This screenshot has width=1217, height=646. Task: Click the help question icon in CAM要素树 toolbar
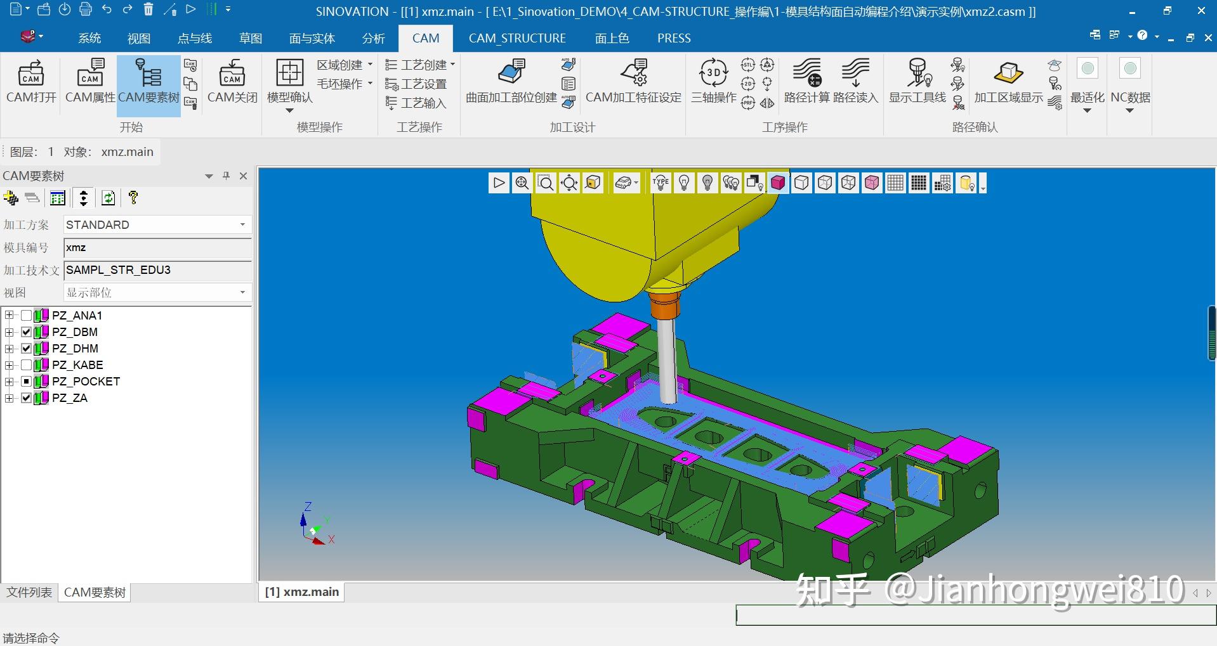133,198
